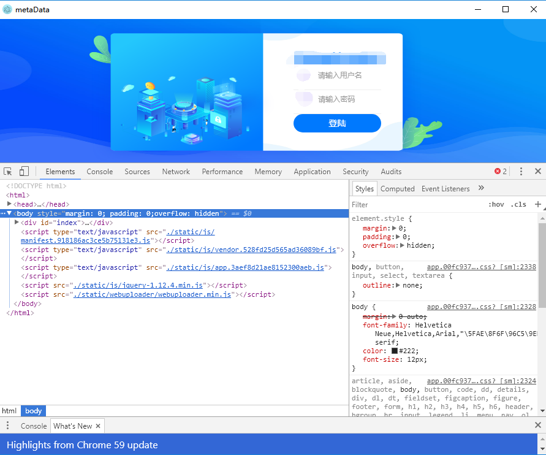
Task: Click the 登陆 login button
Action: (337, 123)
